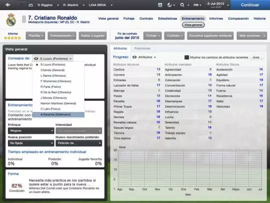Image resolution: width=270 pixels, height=203 pixels.
Task: Open the 'Petición de...' preferred move dropdown
Action: pos(79,143)
